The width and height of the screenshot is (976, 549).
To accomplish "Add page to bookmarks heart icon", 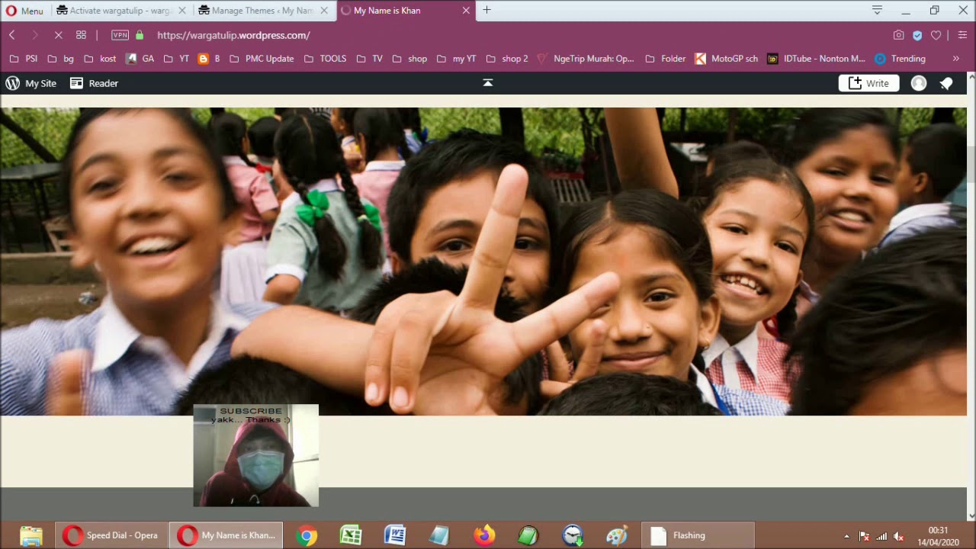I will point(936,35).
